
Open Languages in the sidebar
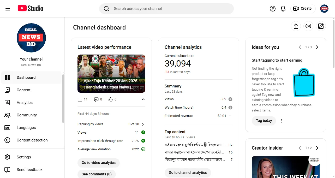31,128
